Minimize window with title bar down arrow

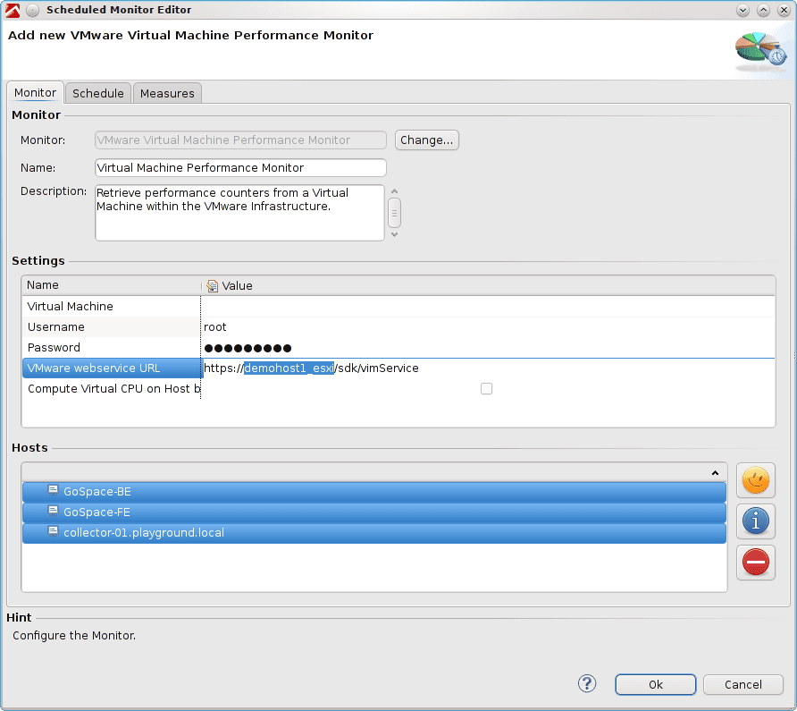[x=742, y=10]
